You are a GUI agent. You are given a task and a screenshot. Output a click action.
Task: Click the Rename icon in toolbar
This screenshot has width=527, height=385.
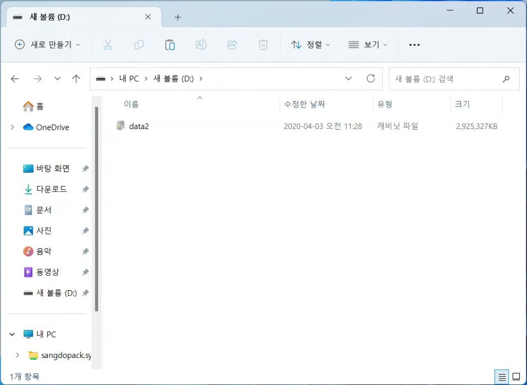pyautogui.click(x=201, y=45)
